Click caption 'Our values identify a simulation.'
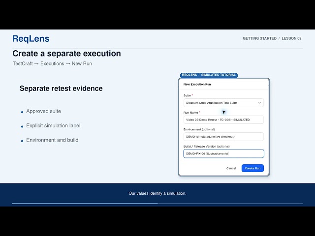The height and width of the screenshot is (236, 315). pos(157,193)
